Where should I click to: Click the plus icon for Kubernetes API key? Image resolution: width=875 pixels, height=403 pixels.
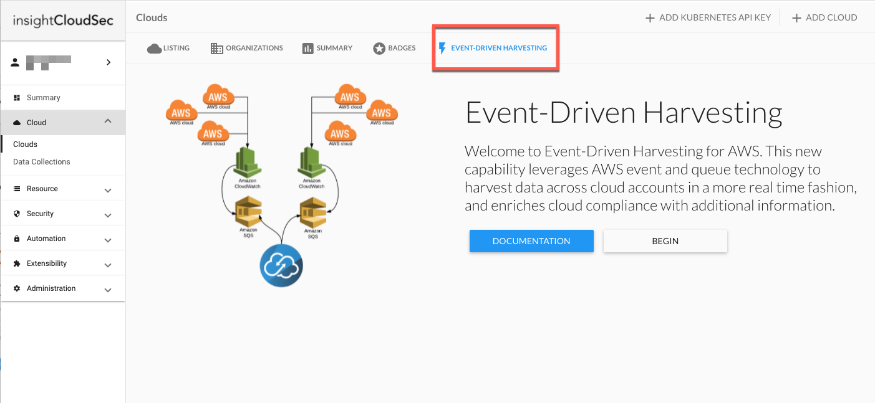(650, 18)
